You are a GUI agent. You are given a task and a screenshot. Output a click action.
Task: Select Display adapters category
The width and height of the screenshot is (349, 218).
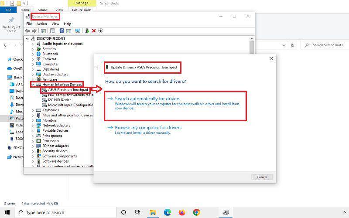point(55,74)
